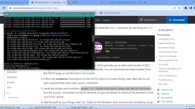
Task: Jump to Explore IntelliSense section
Action: tap(167, 43)
